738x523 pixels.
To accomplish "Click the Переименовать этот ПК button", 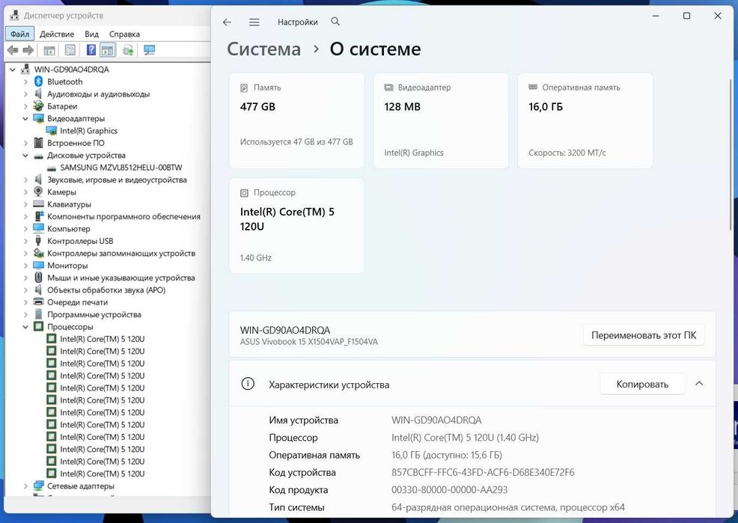I will pos(644,335).
